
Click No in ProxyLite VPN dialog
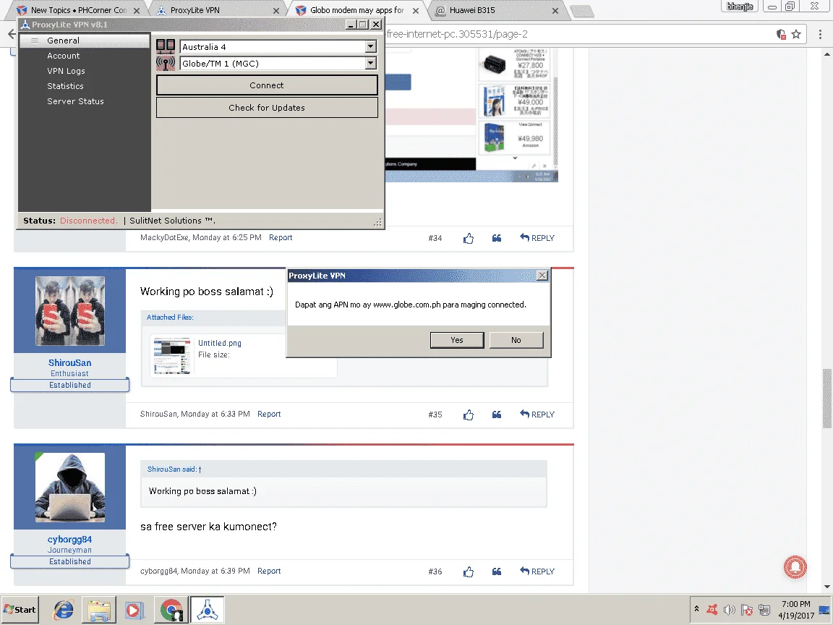pyautogui.click(x=516, y=340)
